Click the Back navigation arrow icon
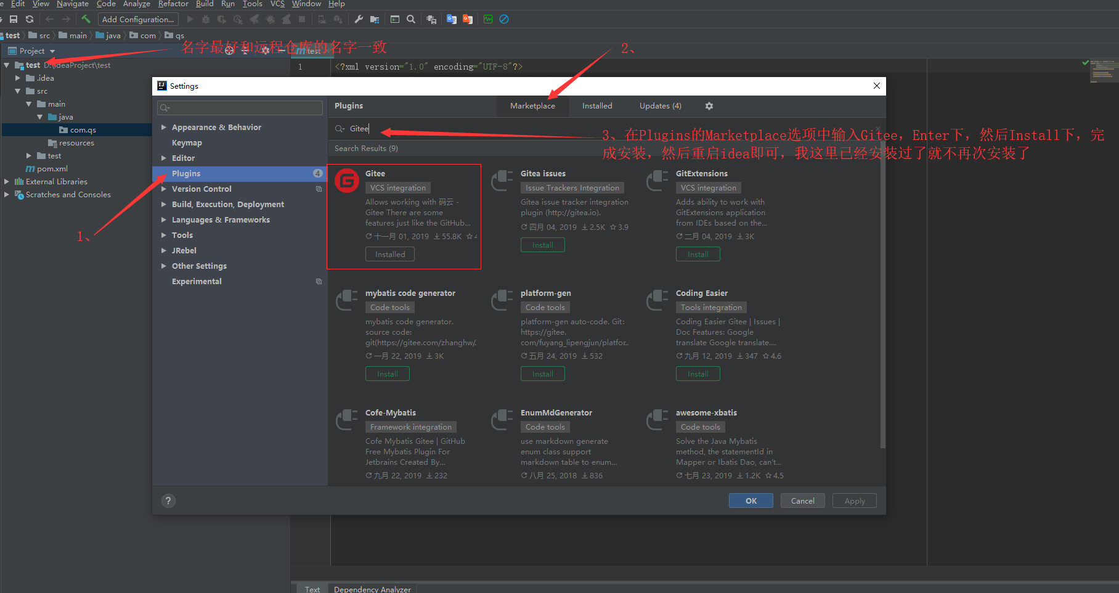Image resolution: width=1119 pixels, height=593 pixels. coord(50,19)
